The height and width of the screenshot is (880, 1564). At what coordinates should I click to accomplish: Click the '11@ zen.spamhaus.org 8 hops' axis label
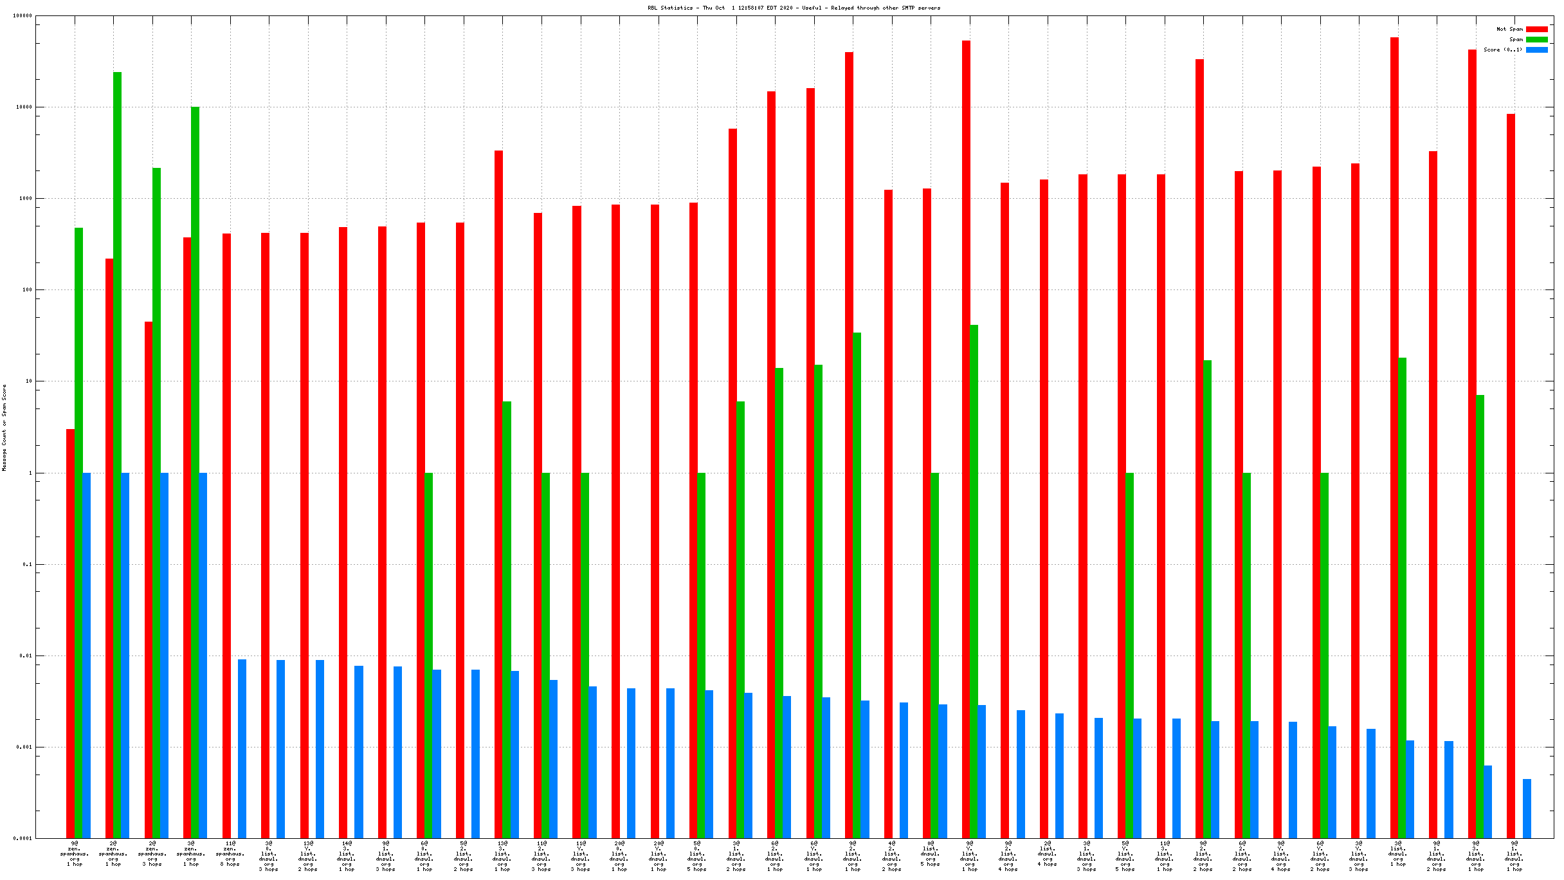point(230,854)
